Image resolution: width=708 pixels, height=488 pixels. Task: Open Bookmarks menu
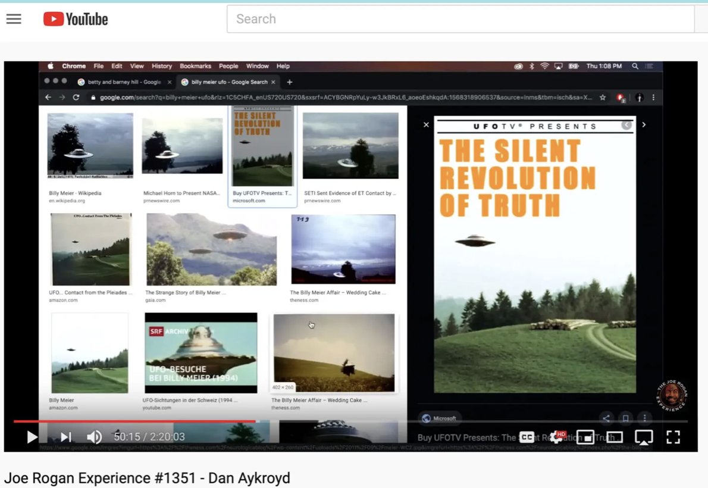point(195,66)
